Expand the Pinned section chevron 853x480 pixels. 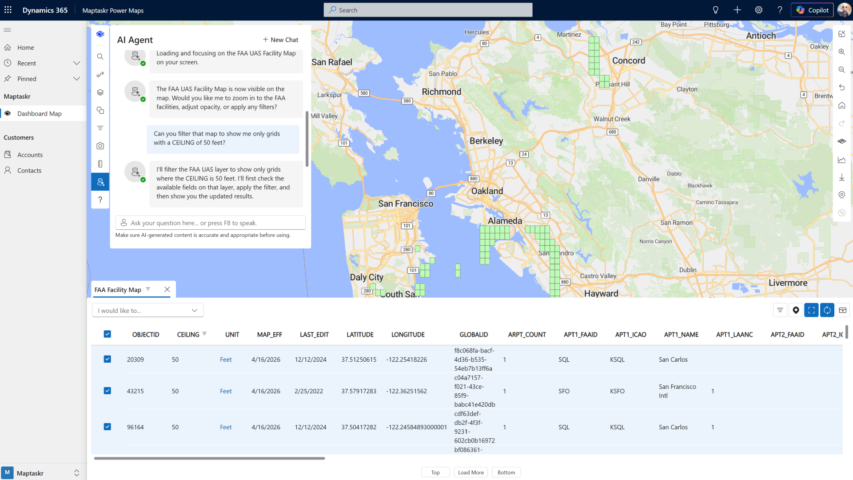coord(76,79)
